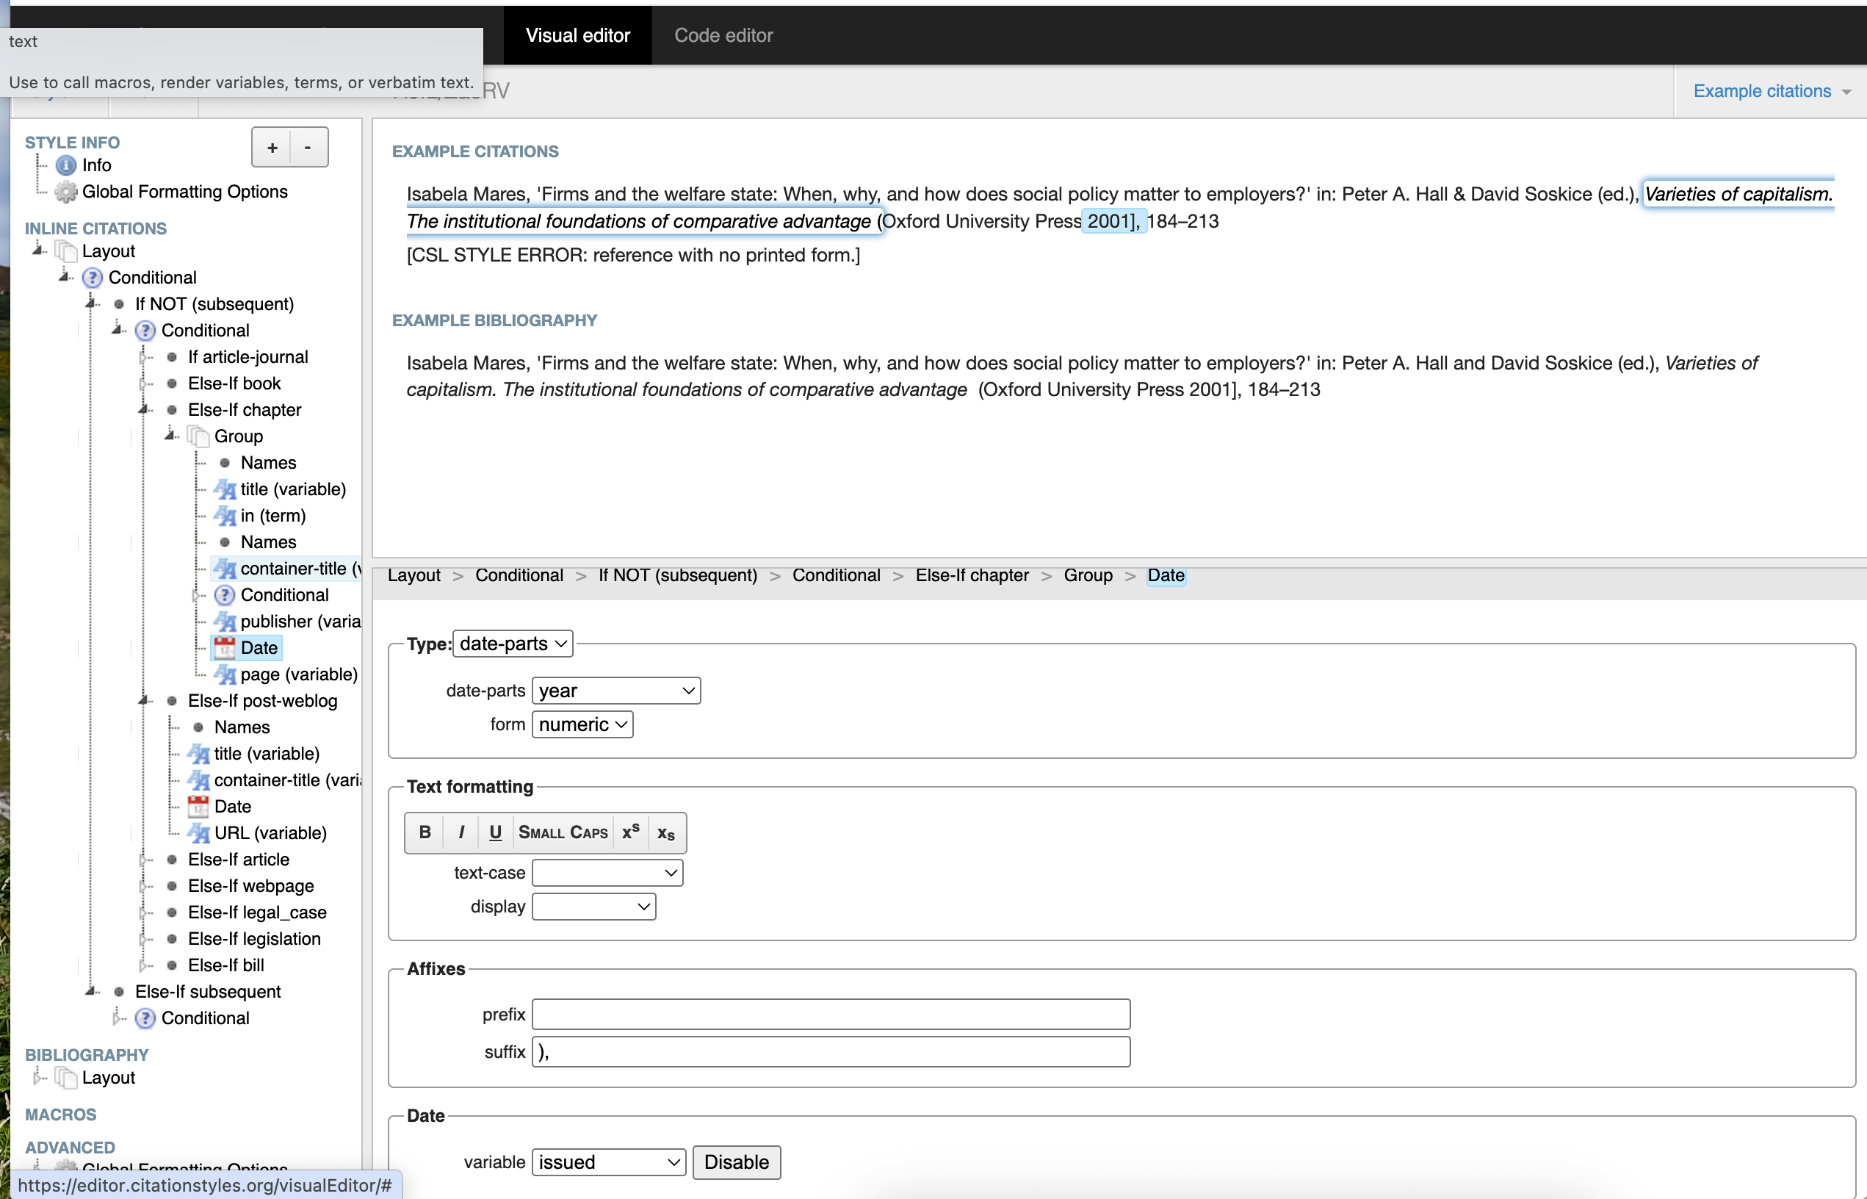
Task: Open the date-parts year dropdown
Action: (x=615, y=691)
